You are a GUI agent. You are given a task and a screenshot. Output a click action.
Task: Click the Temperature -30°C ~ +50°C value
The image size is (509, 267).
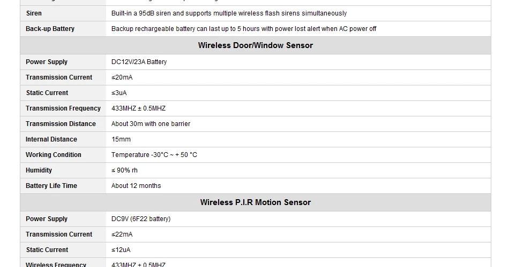[x=154, y=155]
